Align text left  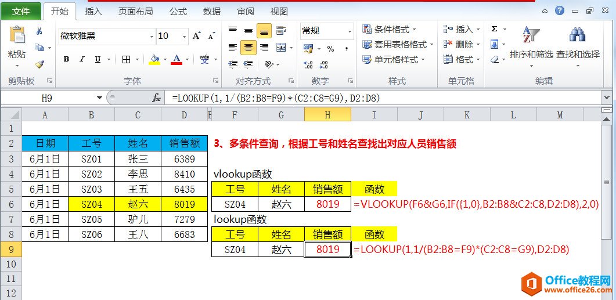coord(233,47)
